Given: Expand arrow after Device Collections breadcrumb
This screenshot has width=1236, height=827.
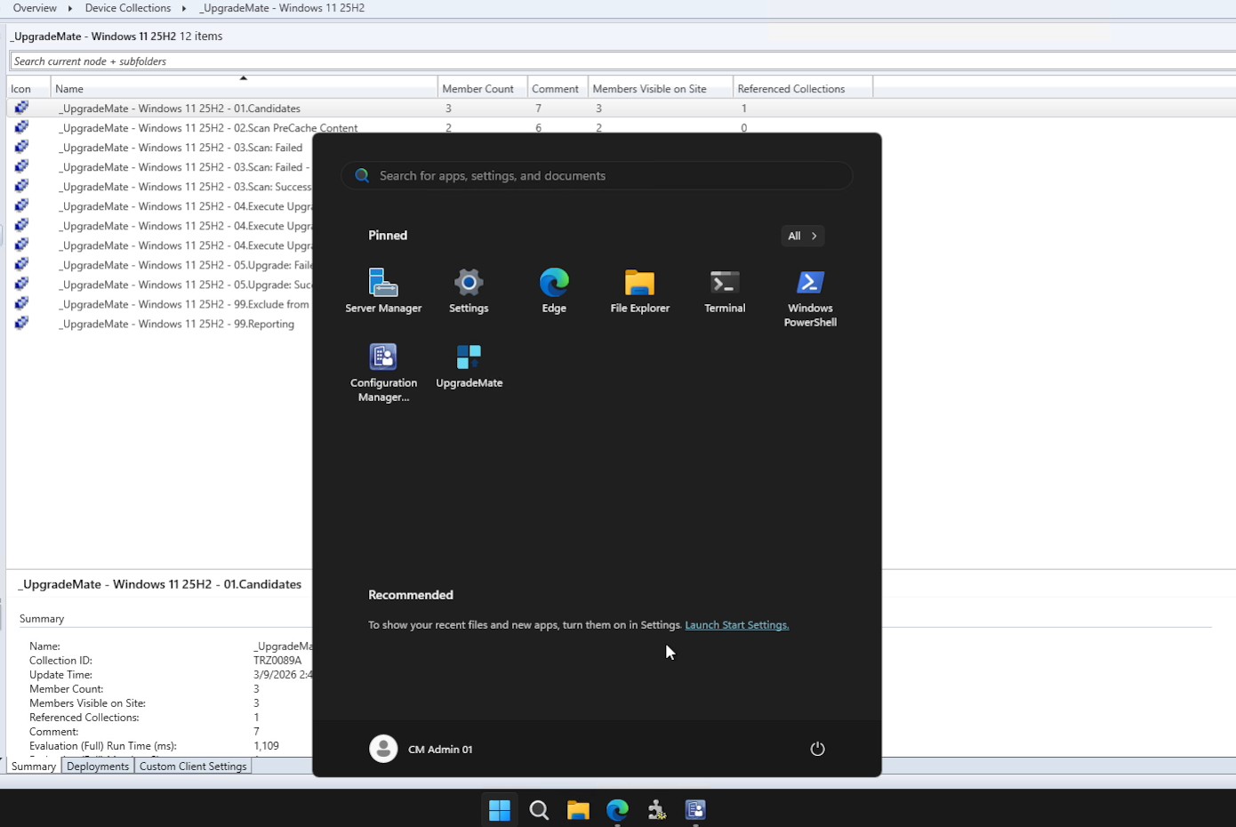Looking at the screenshot, I should coord(184,8).
